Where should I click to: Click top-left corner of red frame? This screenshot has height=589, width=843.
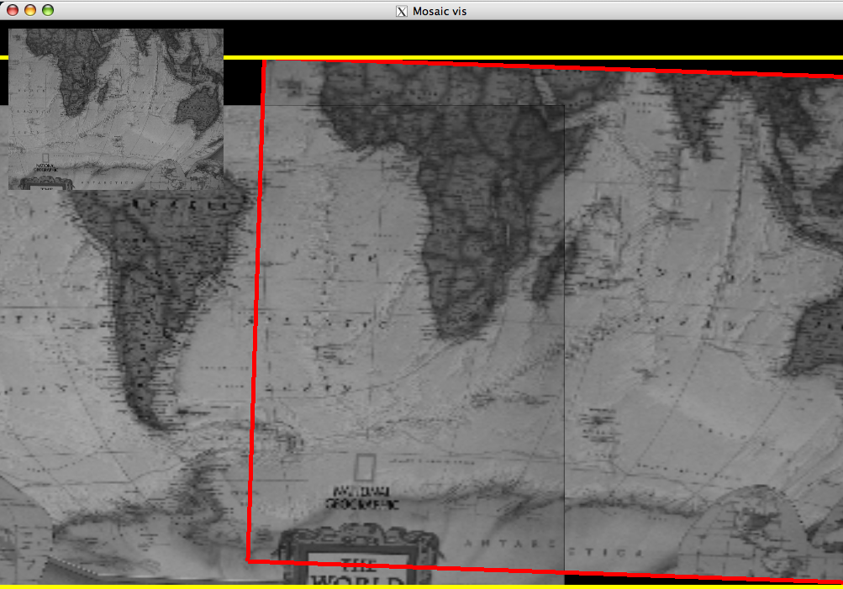(x=264, y=61)
